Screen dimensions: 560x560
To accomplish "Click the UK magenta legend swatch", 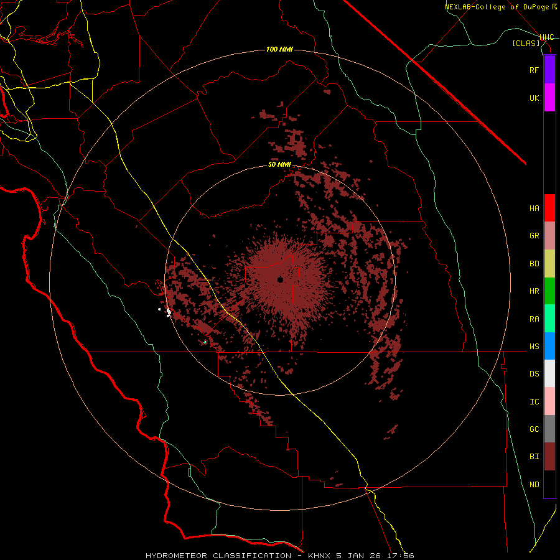I will coord(549,98).
